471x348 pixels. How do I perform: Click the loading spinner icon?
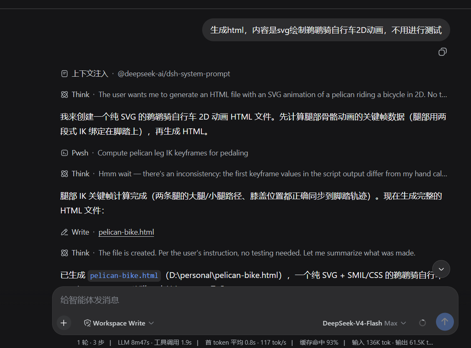[x=422, y=323]
